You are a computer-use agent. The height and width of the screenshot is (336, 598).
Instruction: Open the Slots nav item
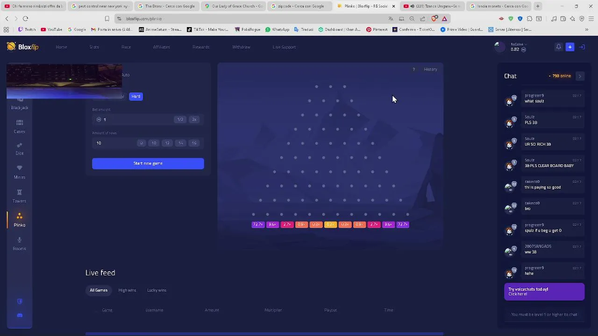94,47
